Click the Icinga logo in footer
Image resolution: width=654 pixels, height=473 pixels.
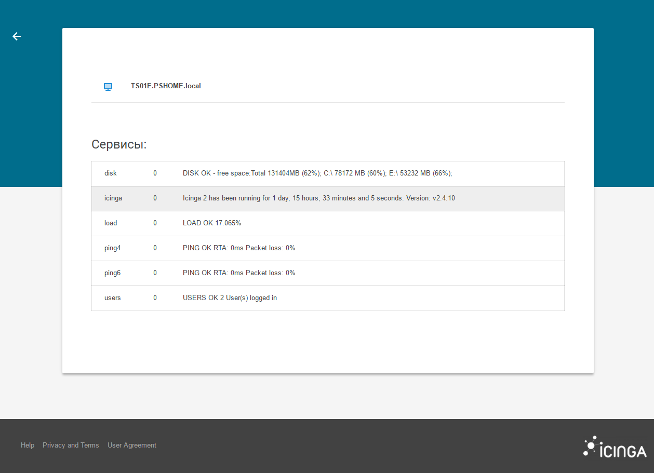pos(615,447)
